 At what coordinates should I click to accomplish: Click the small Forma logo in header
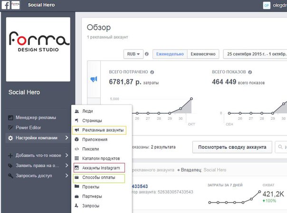(16, 5)
